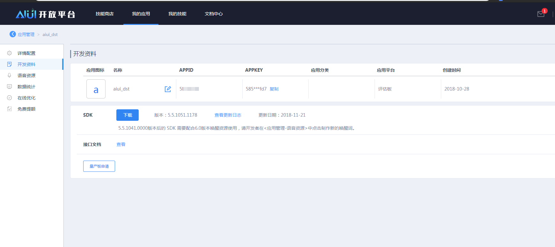Click the 创建时间 column header
This screenshot has width=555, height=247.
[451, 70]
